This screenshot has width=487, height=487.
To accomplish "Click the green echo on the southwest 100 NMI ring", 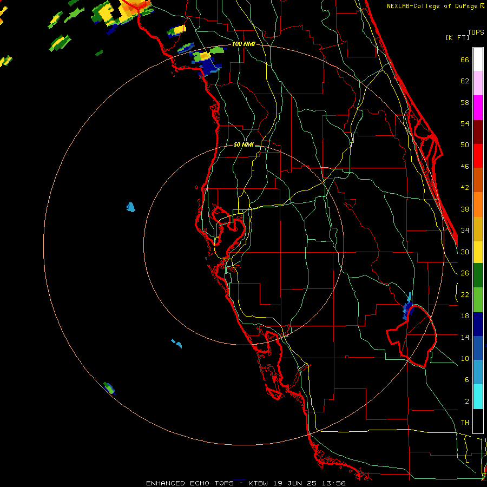I will (x=109, y=388).
